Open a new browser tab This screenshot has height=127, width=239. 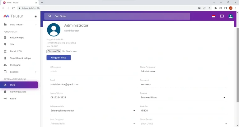click(42, 2)
